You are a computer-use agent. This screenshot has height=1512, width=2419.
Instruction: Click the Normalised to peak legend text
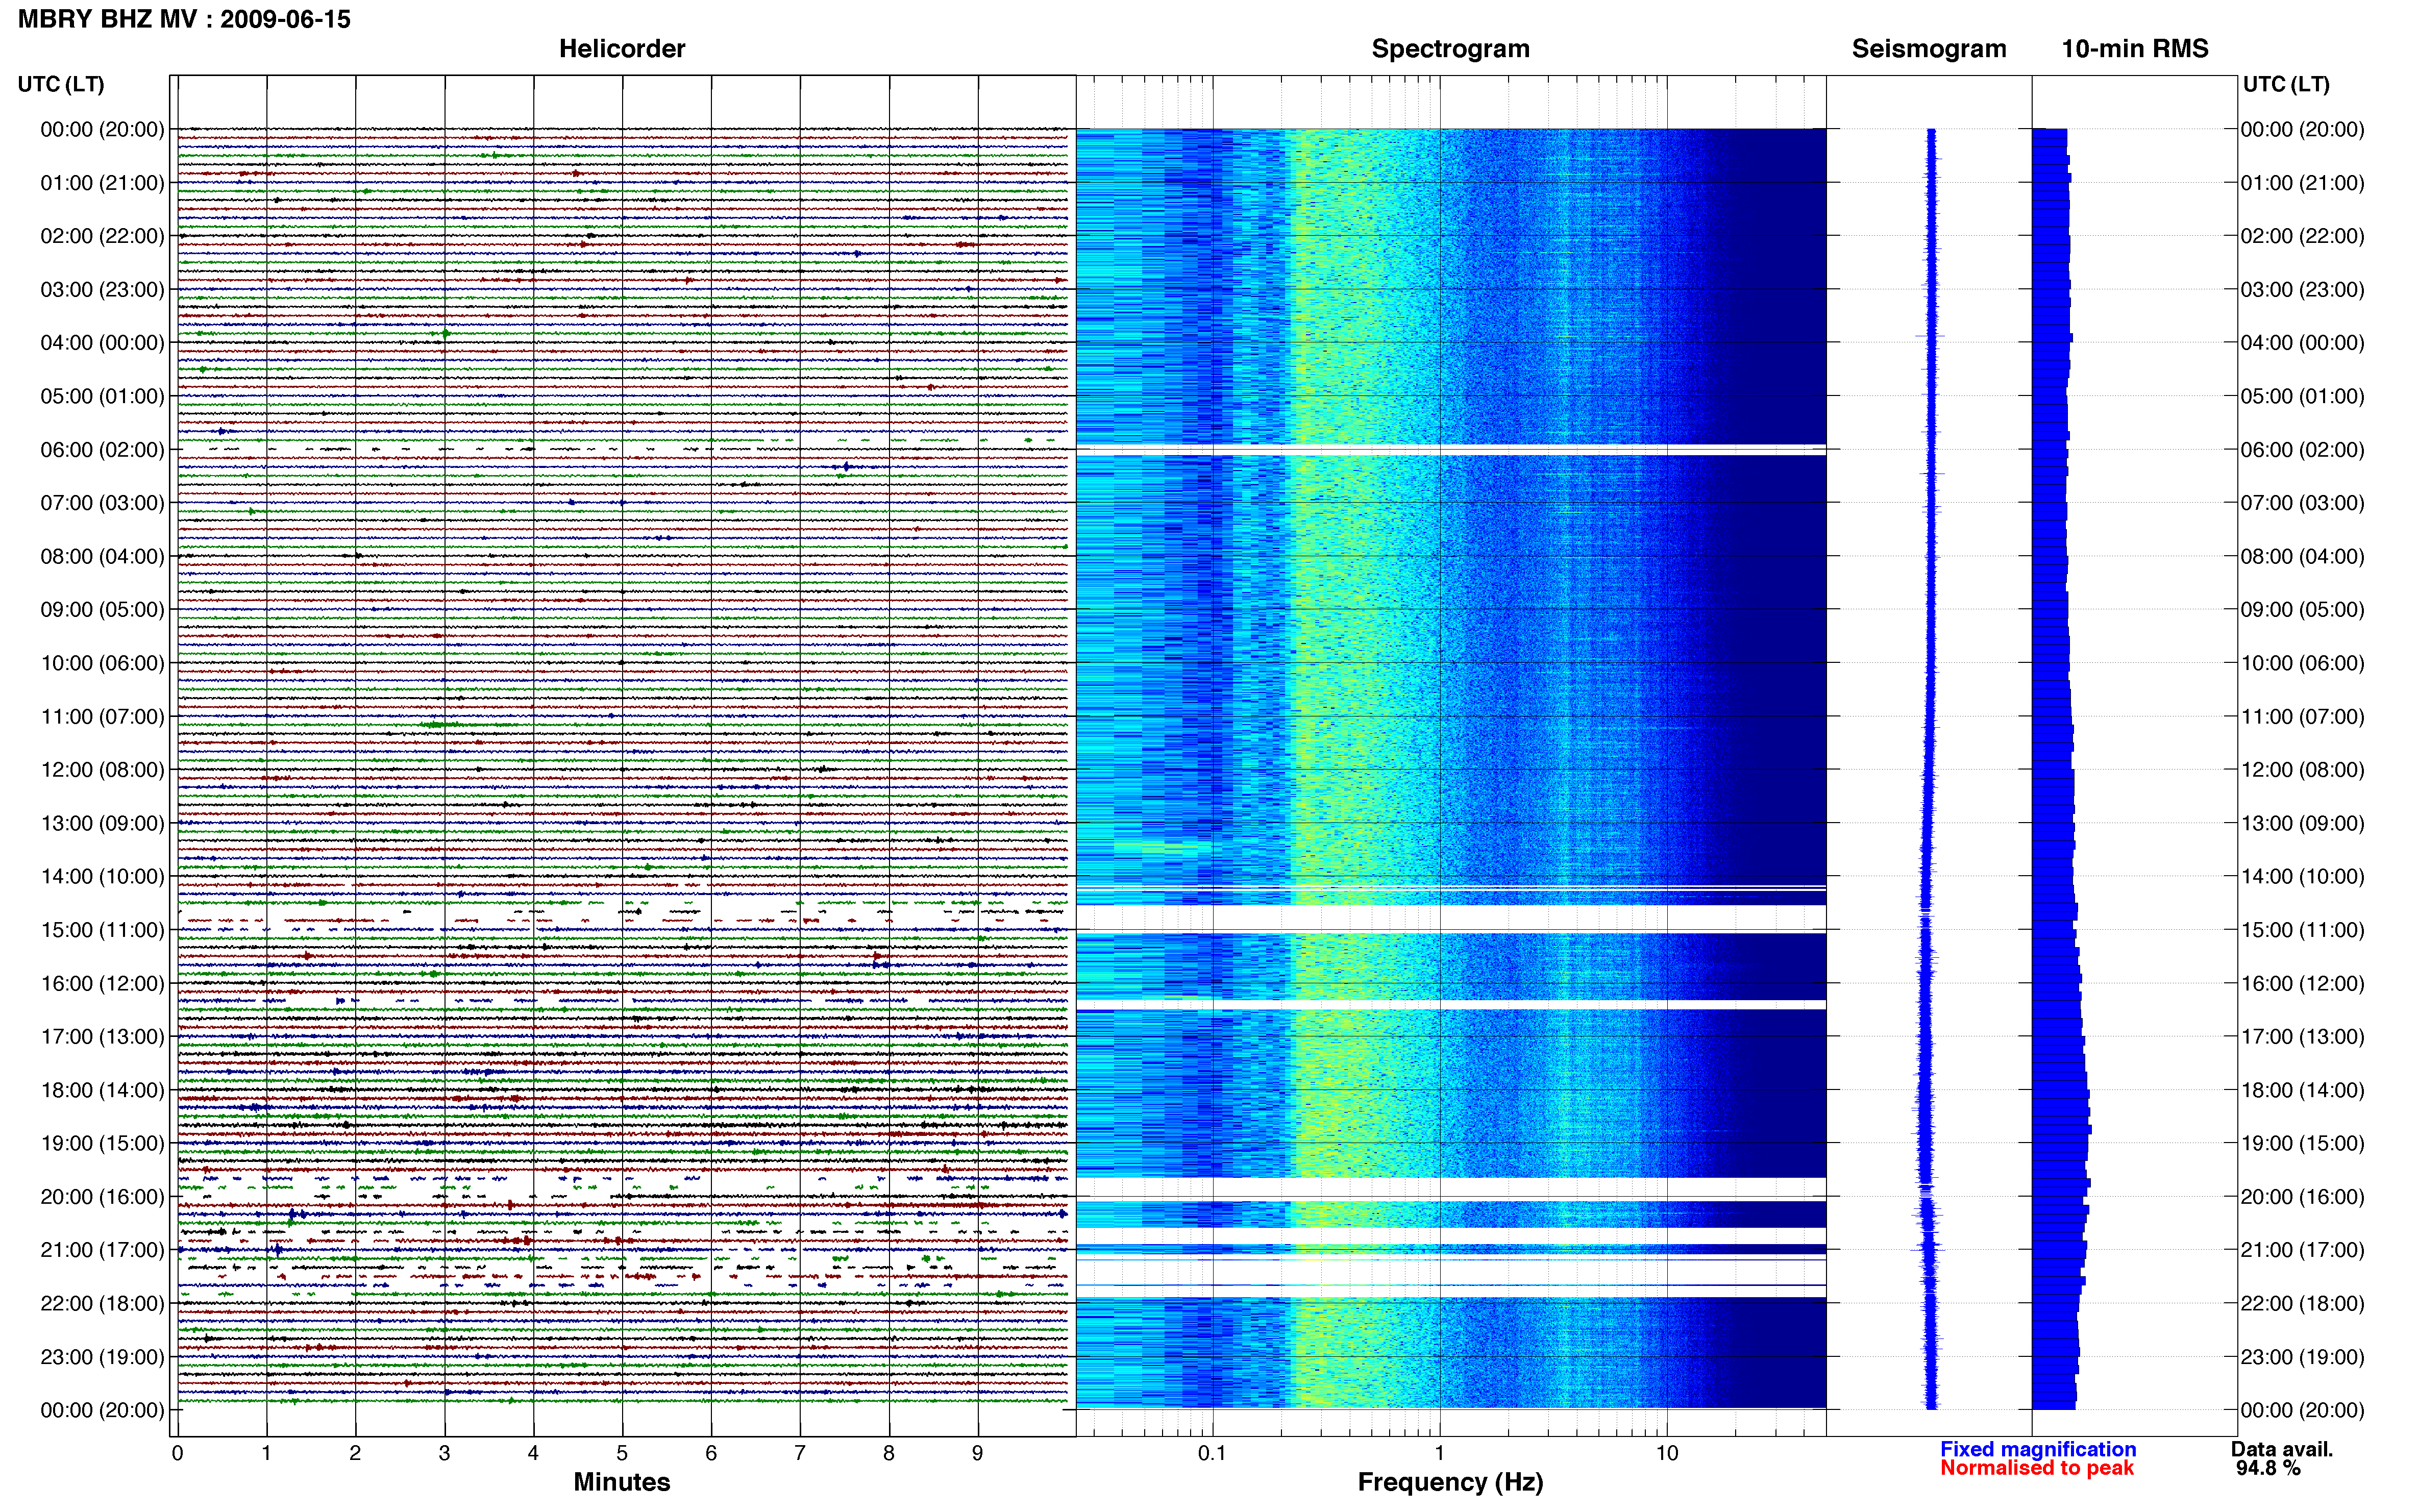point(2037,1468)
